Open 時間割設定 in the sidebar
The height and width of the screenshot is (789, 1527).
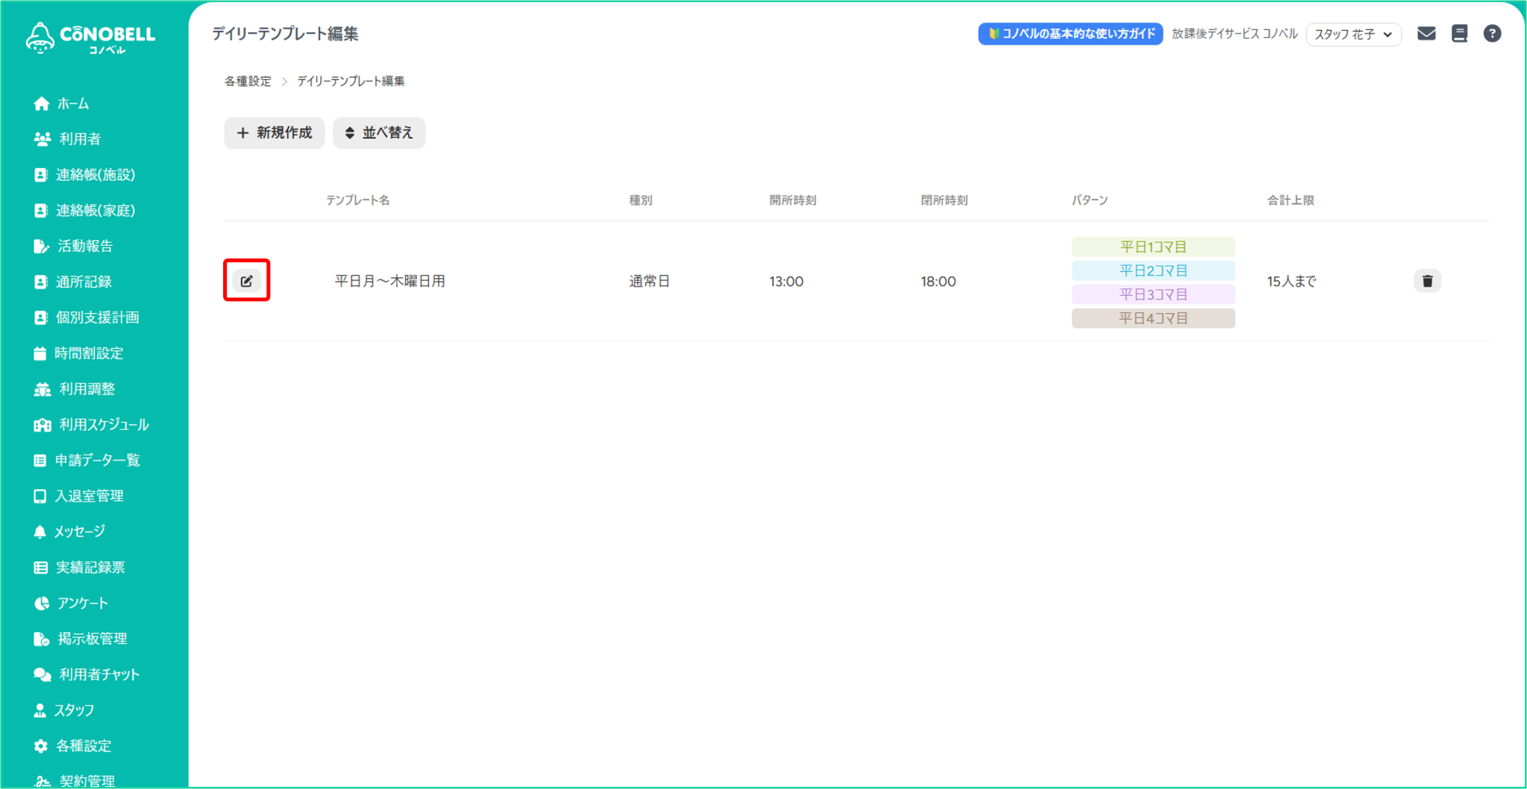coord(88,353)
